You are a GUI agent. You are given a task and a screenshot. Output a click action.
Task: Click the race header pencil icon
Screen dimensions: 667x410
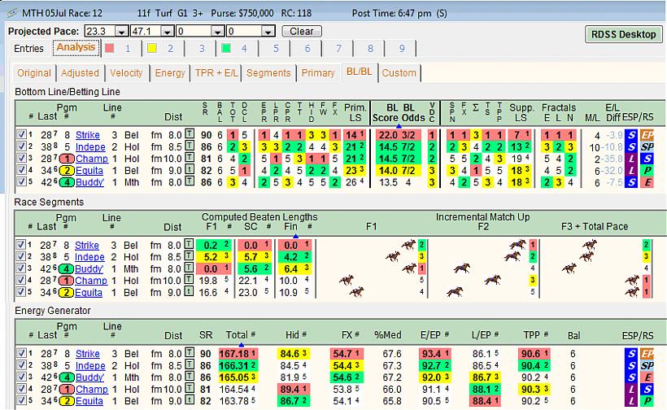(12, 13)
